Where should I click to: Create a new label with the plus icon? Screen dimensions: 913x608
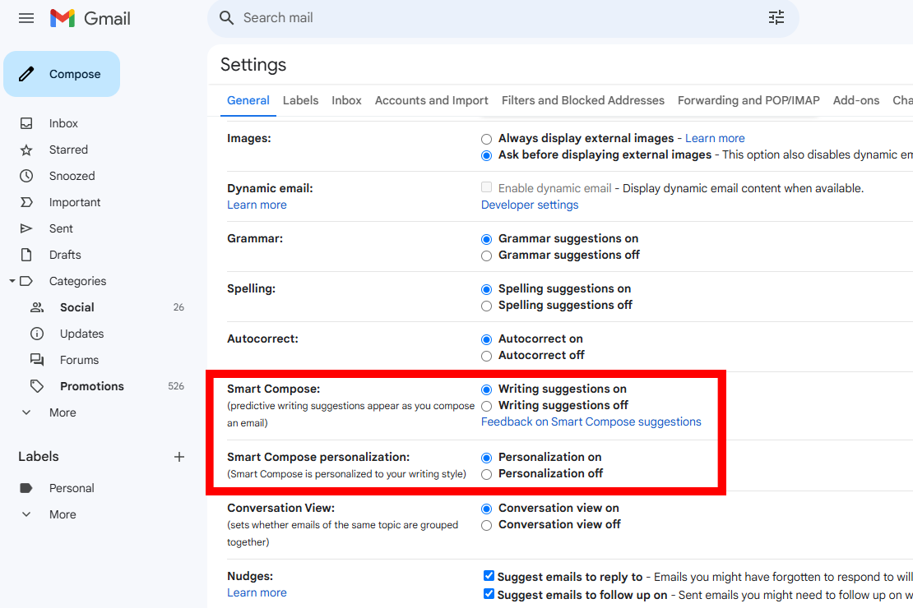(x=179, y=457)
